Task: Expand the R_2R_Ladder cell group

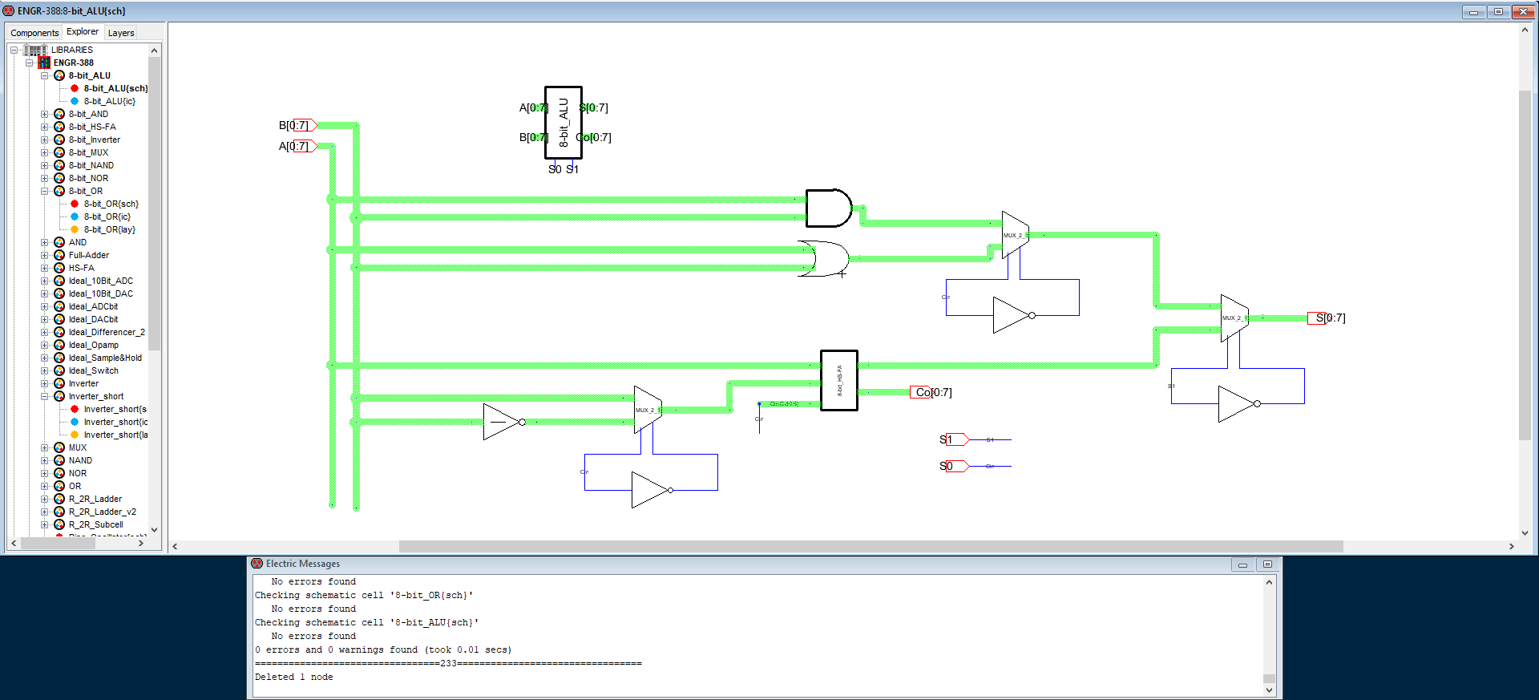Action: 45,499
